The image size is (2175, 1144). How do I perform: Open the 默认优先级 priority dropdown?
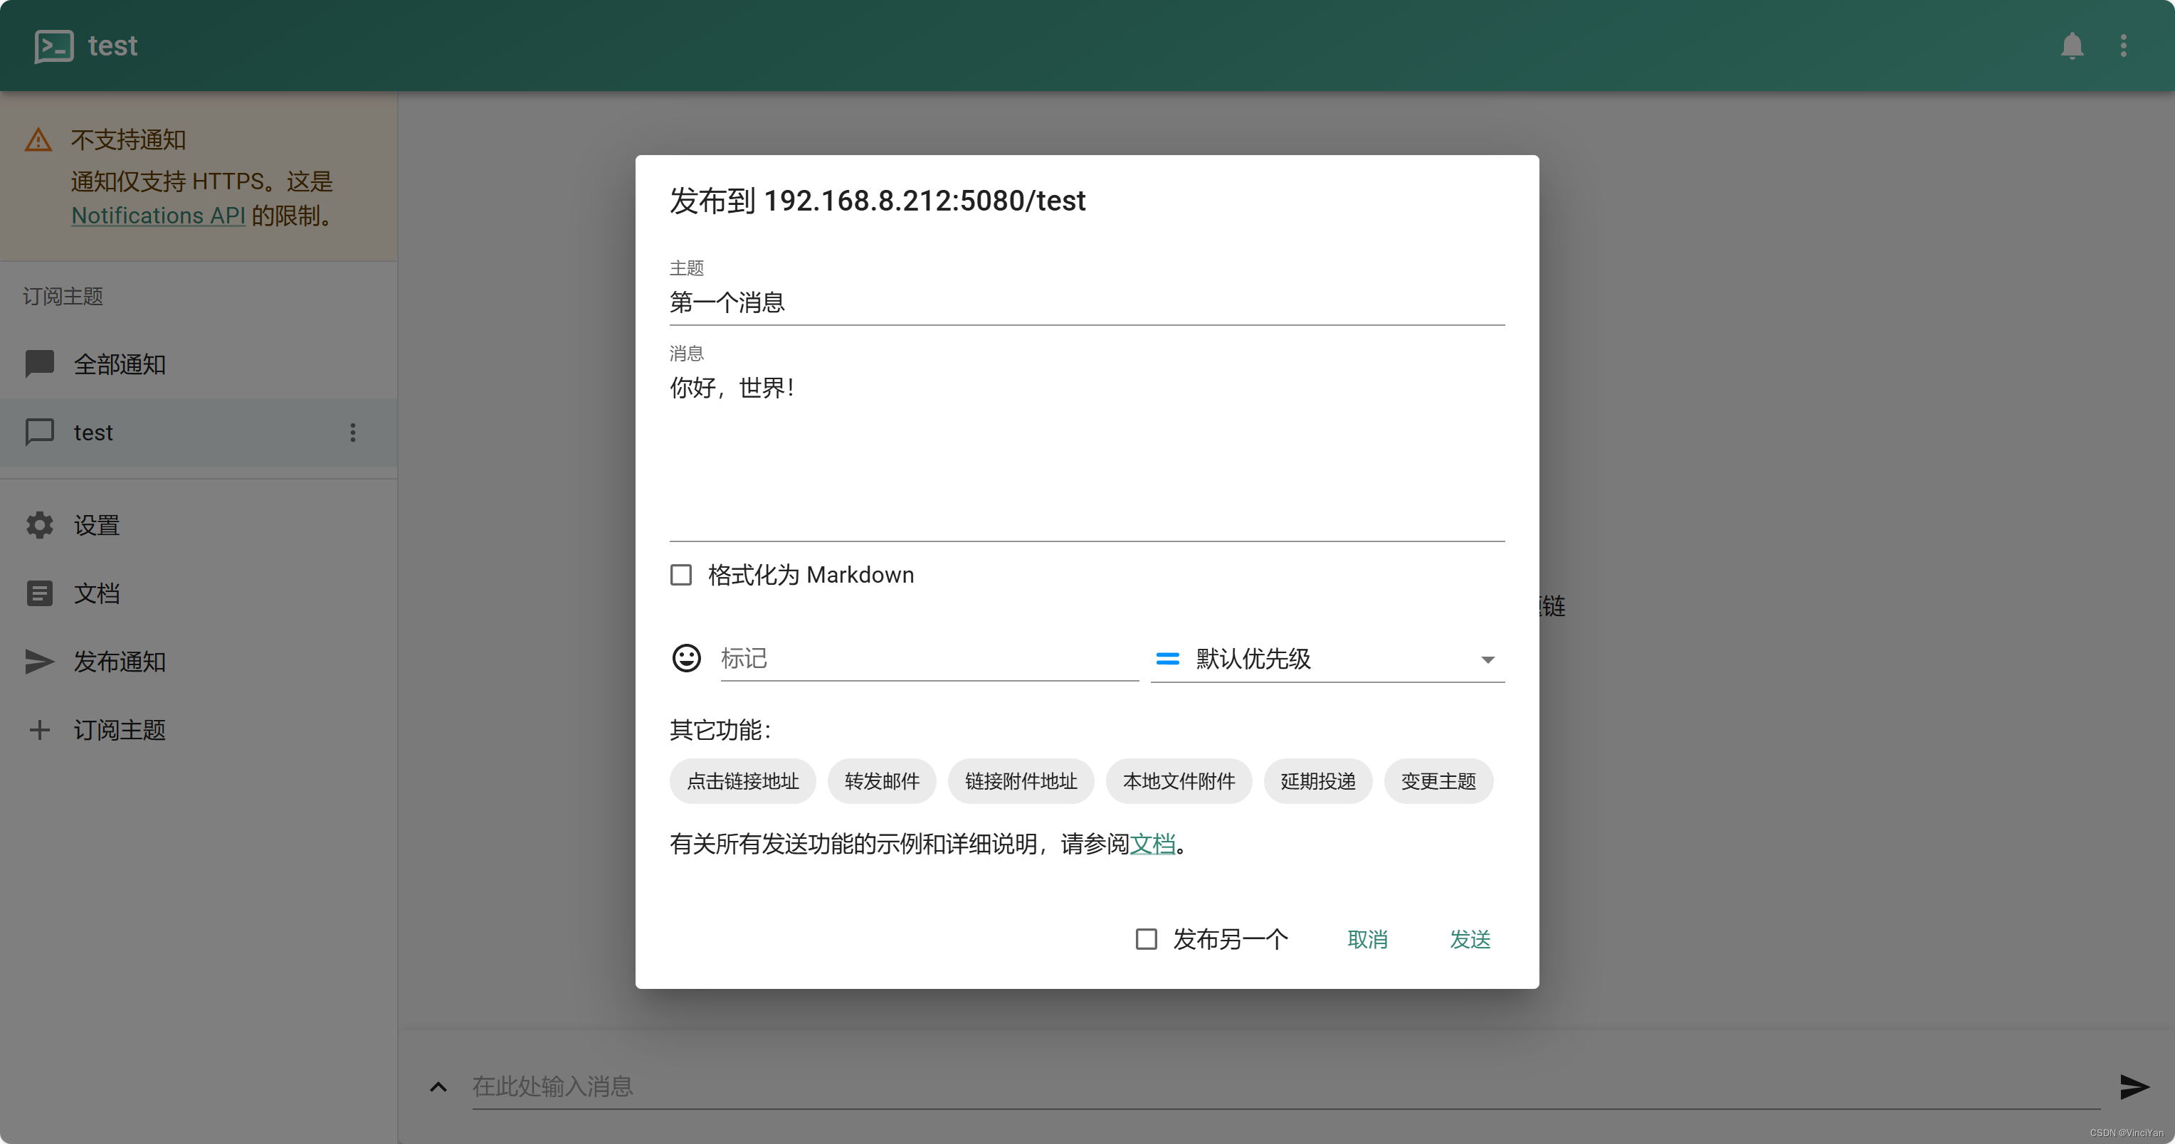tap(1327, 659)
